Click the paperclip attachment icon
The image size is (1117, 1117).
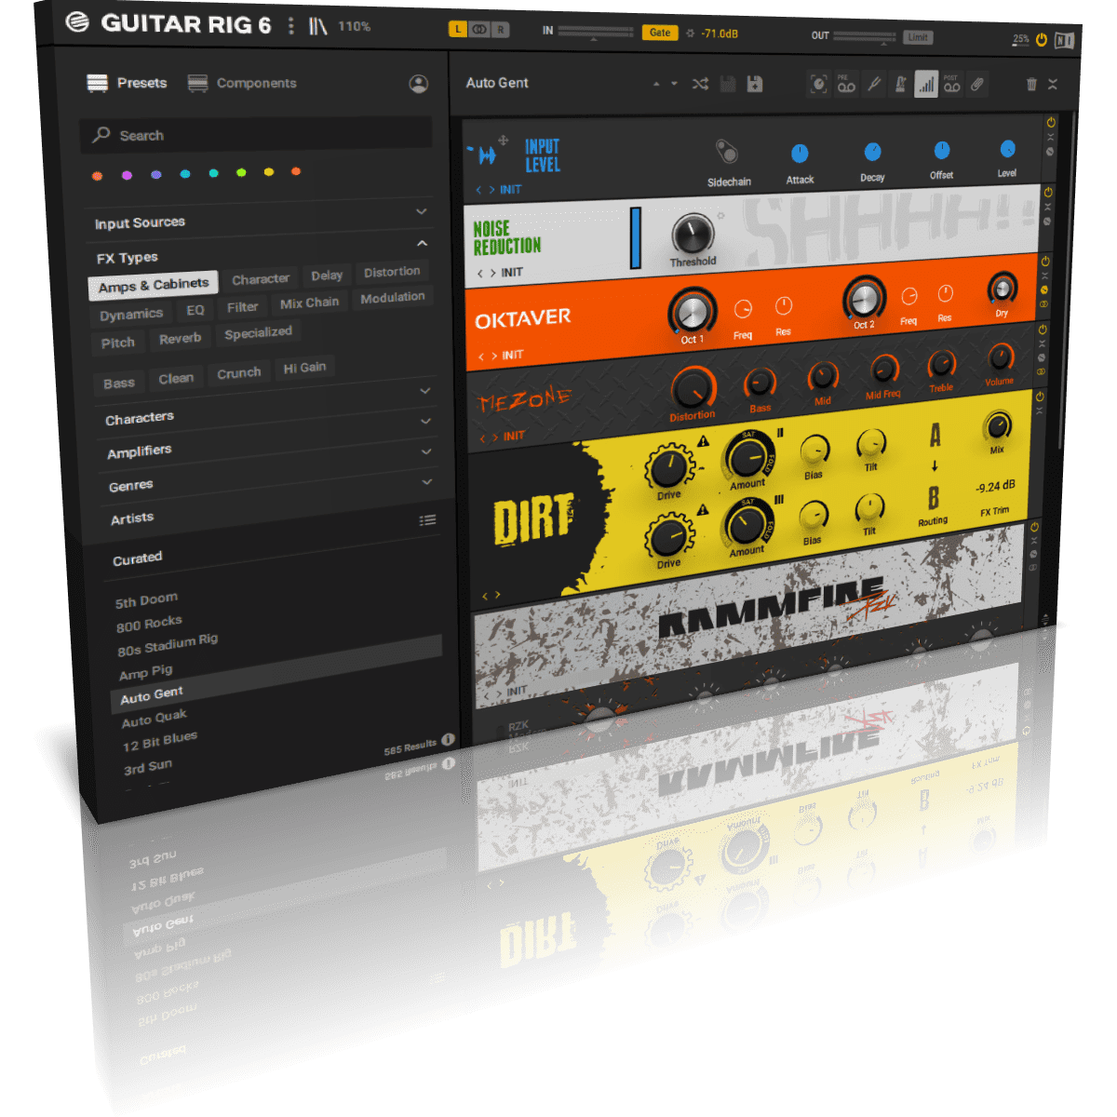[976, 85]
